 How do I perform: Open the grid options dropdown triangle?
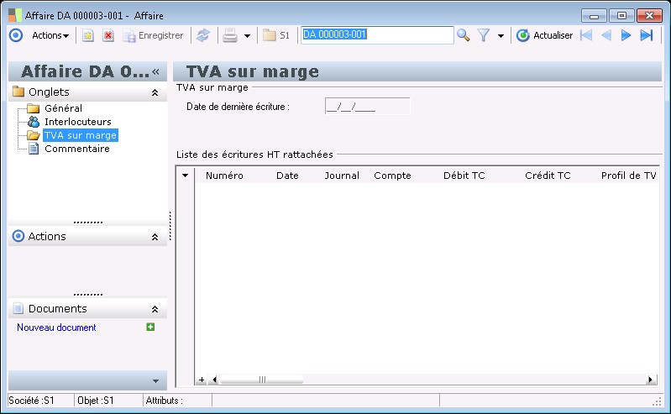185,176
